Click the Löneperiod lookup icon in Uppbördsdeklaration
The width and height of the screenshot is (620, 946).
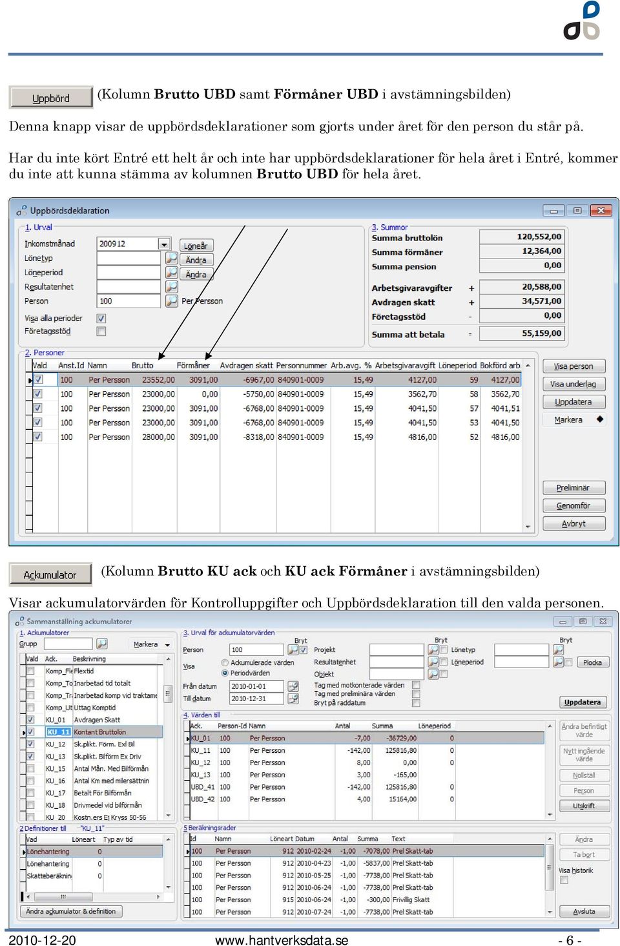171,272
